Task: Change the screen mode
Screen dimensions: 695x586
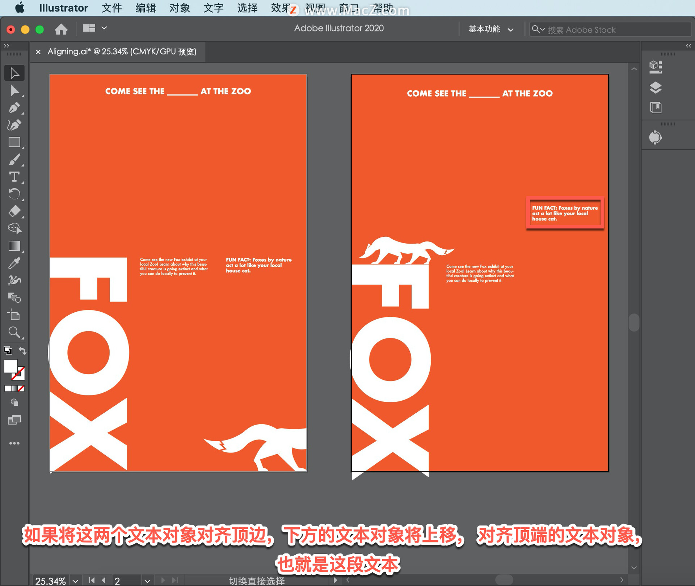Action: (14, 420)
